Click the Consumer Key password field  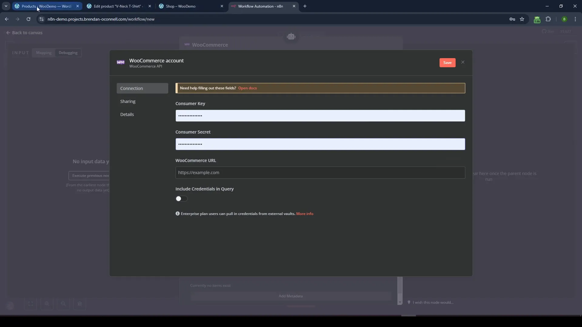tap(320, 115)
